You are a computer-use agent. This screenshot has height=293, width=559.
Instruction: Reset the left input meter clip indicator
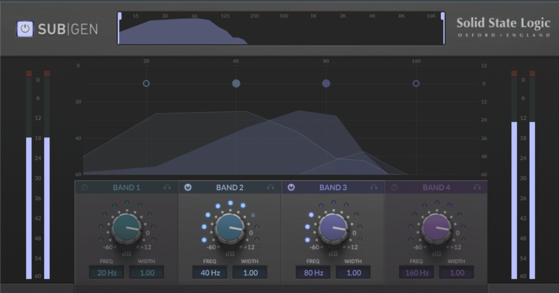[x=29, y=73]
